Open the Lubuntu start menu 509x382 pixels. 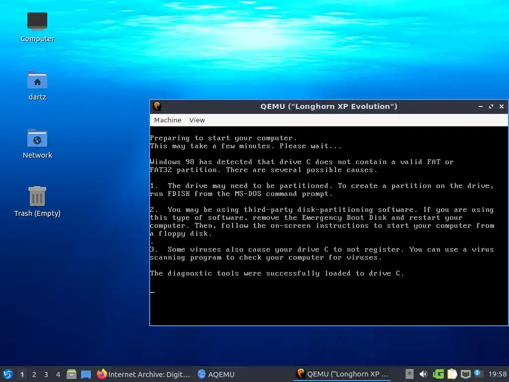[x=8, y=374]
